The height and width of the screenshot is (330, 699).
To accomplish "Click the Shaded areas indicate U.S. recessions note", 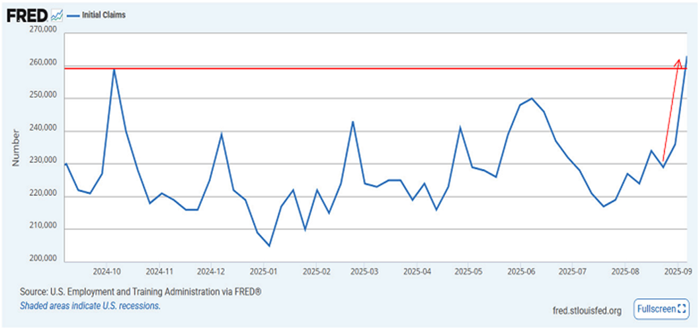I will pos(89,306).
